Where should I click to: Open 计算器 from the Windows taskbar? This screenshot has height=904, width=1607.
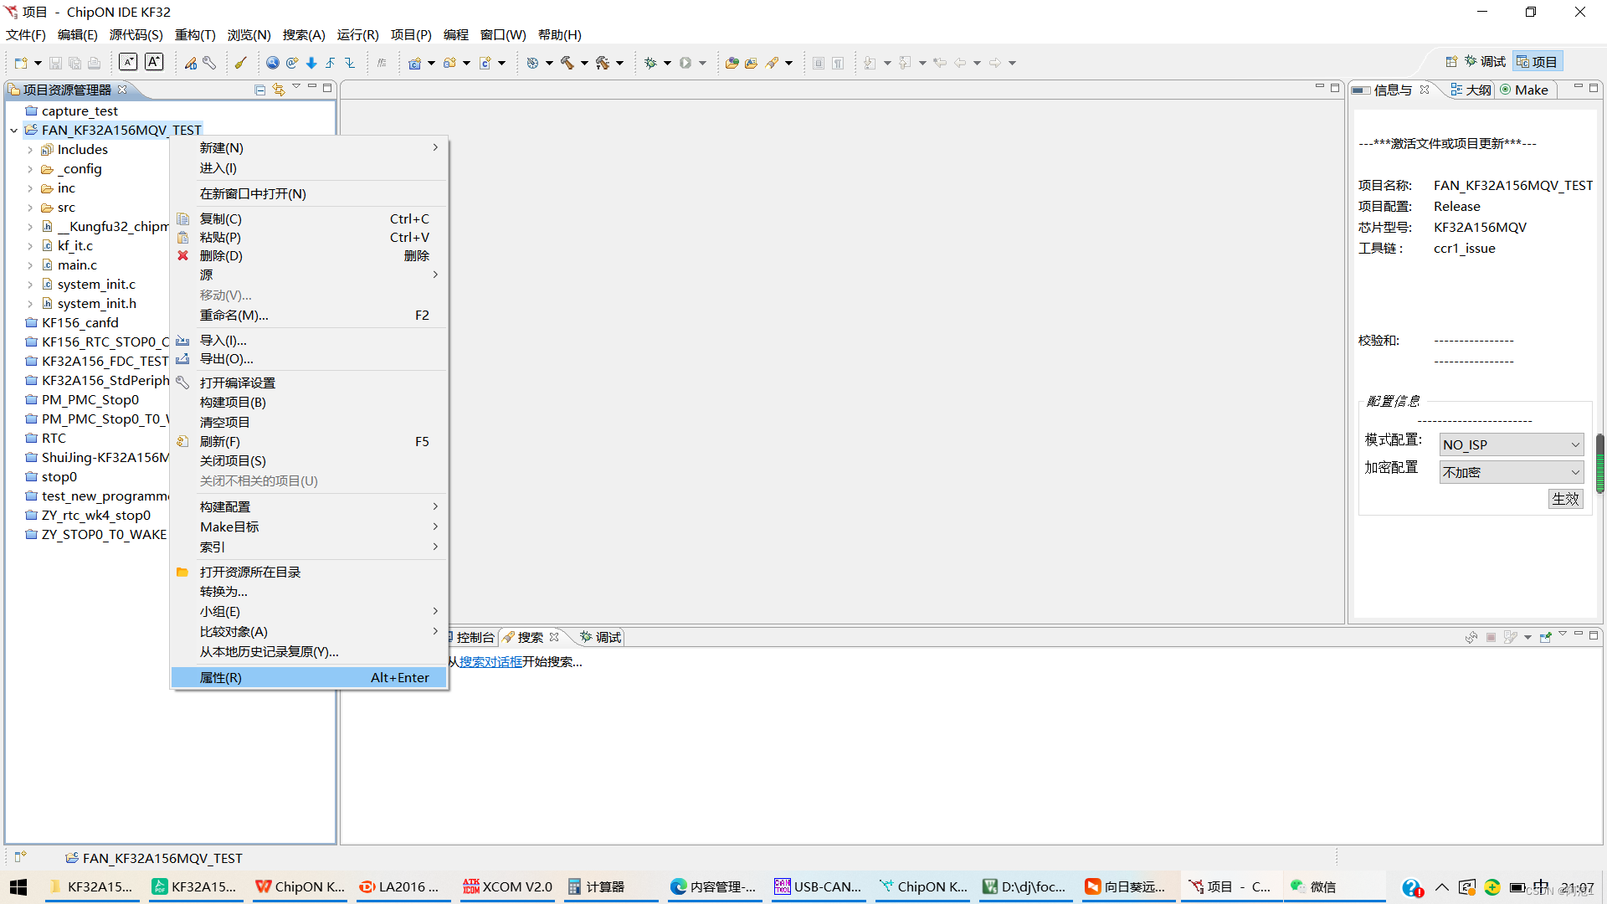(597, 887)
